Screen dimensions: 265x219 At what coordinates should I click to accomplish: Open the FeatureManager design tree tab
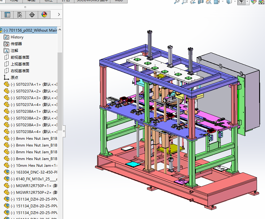(x=7, y=14)
